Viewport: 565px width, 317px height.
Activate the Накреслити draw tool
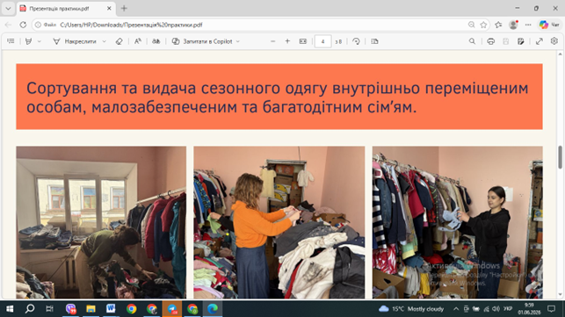coord(75,41)
